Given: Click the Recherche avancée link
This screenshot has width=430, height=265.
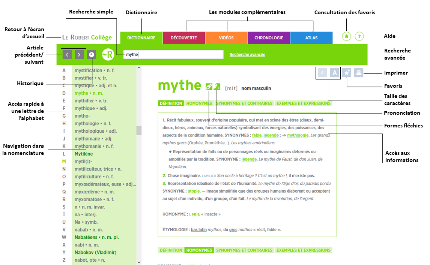Looking at the screenshot, I should (247, 55).
